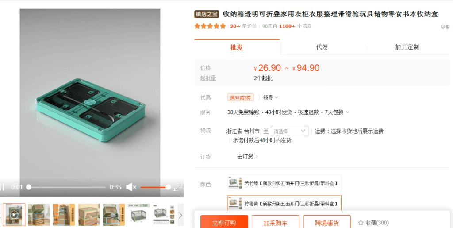
Task: Mute the product video speaker icon
Action: tap(131, 187)
